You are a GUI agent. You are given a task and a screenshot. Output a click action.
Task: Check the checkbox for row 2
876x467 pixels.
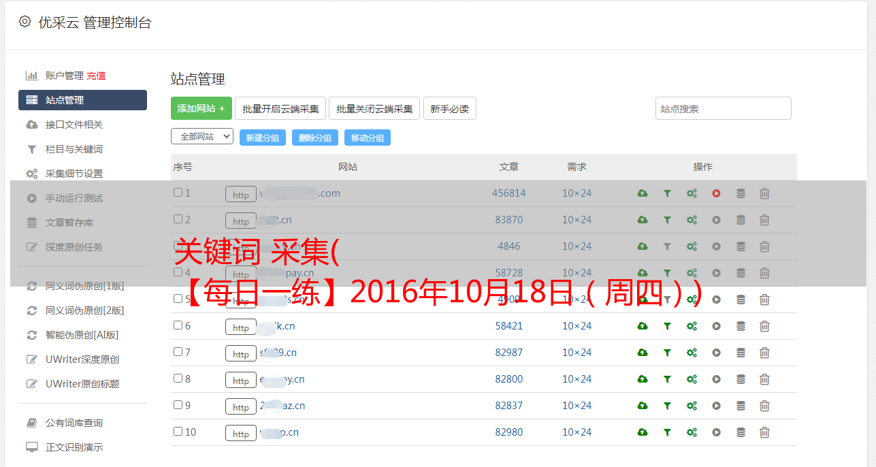pos(178,219)
